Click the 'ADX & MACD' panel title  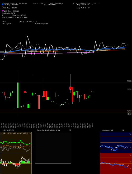8,130
